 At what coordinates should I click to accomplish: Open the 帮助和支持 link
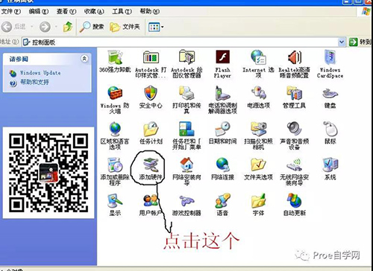click(x=34, y=82)
